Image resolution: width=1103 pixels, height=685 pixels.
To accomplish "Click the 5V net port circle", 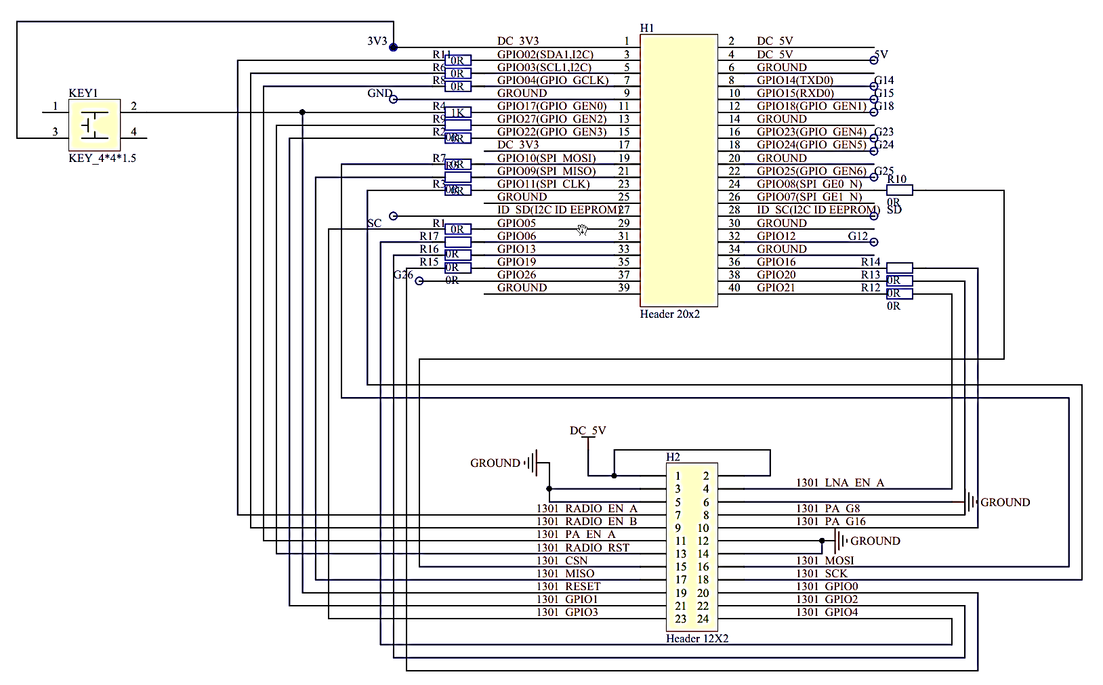I will [873, 60].
